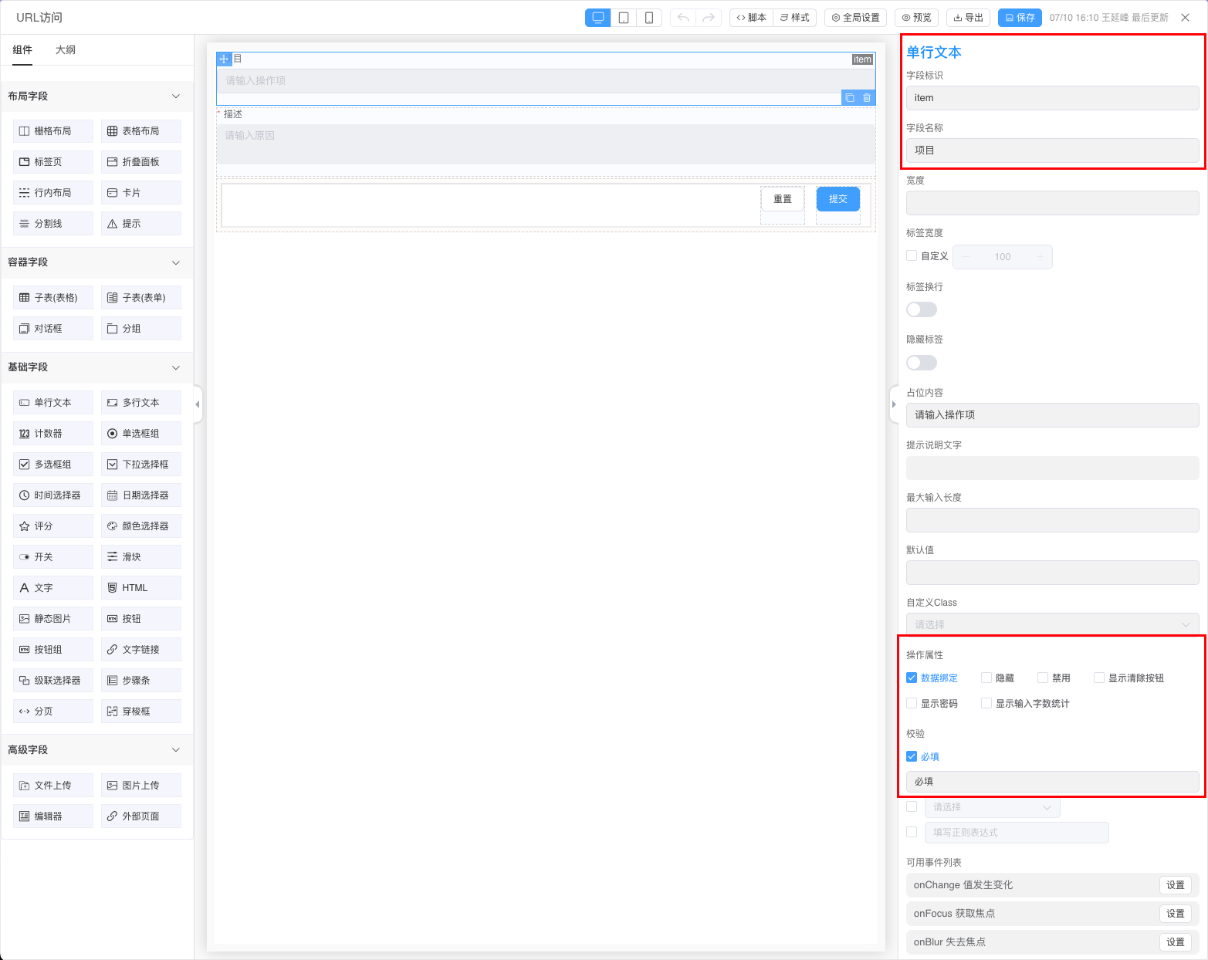Copy the selected field via duplicate icon
Viewport: 1208px width, 960px height.
[850, 98]
